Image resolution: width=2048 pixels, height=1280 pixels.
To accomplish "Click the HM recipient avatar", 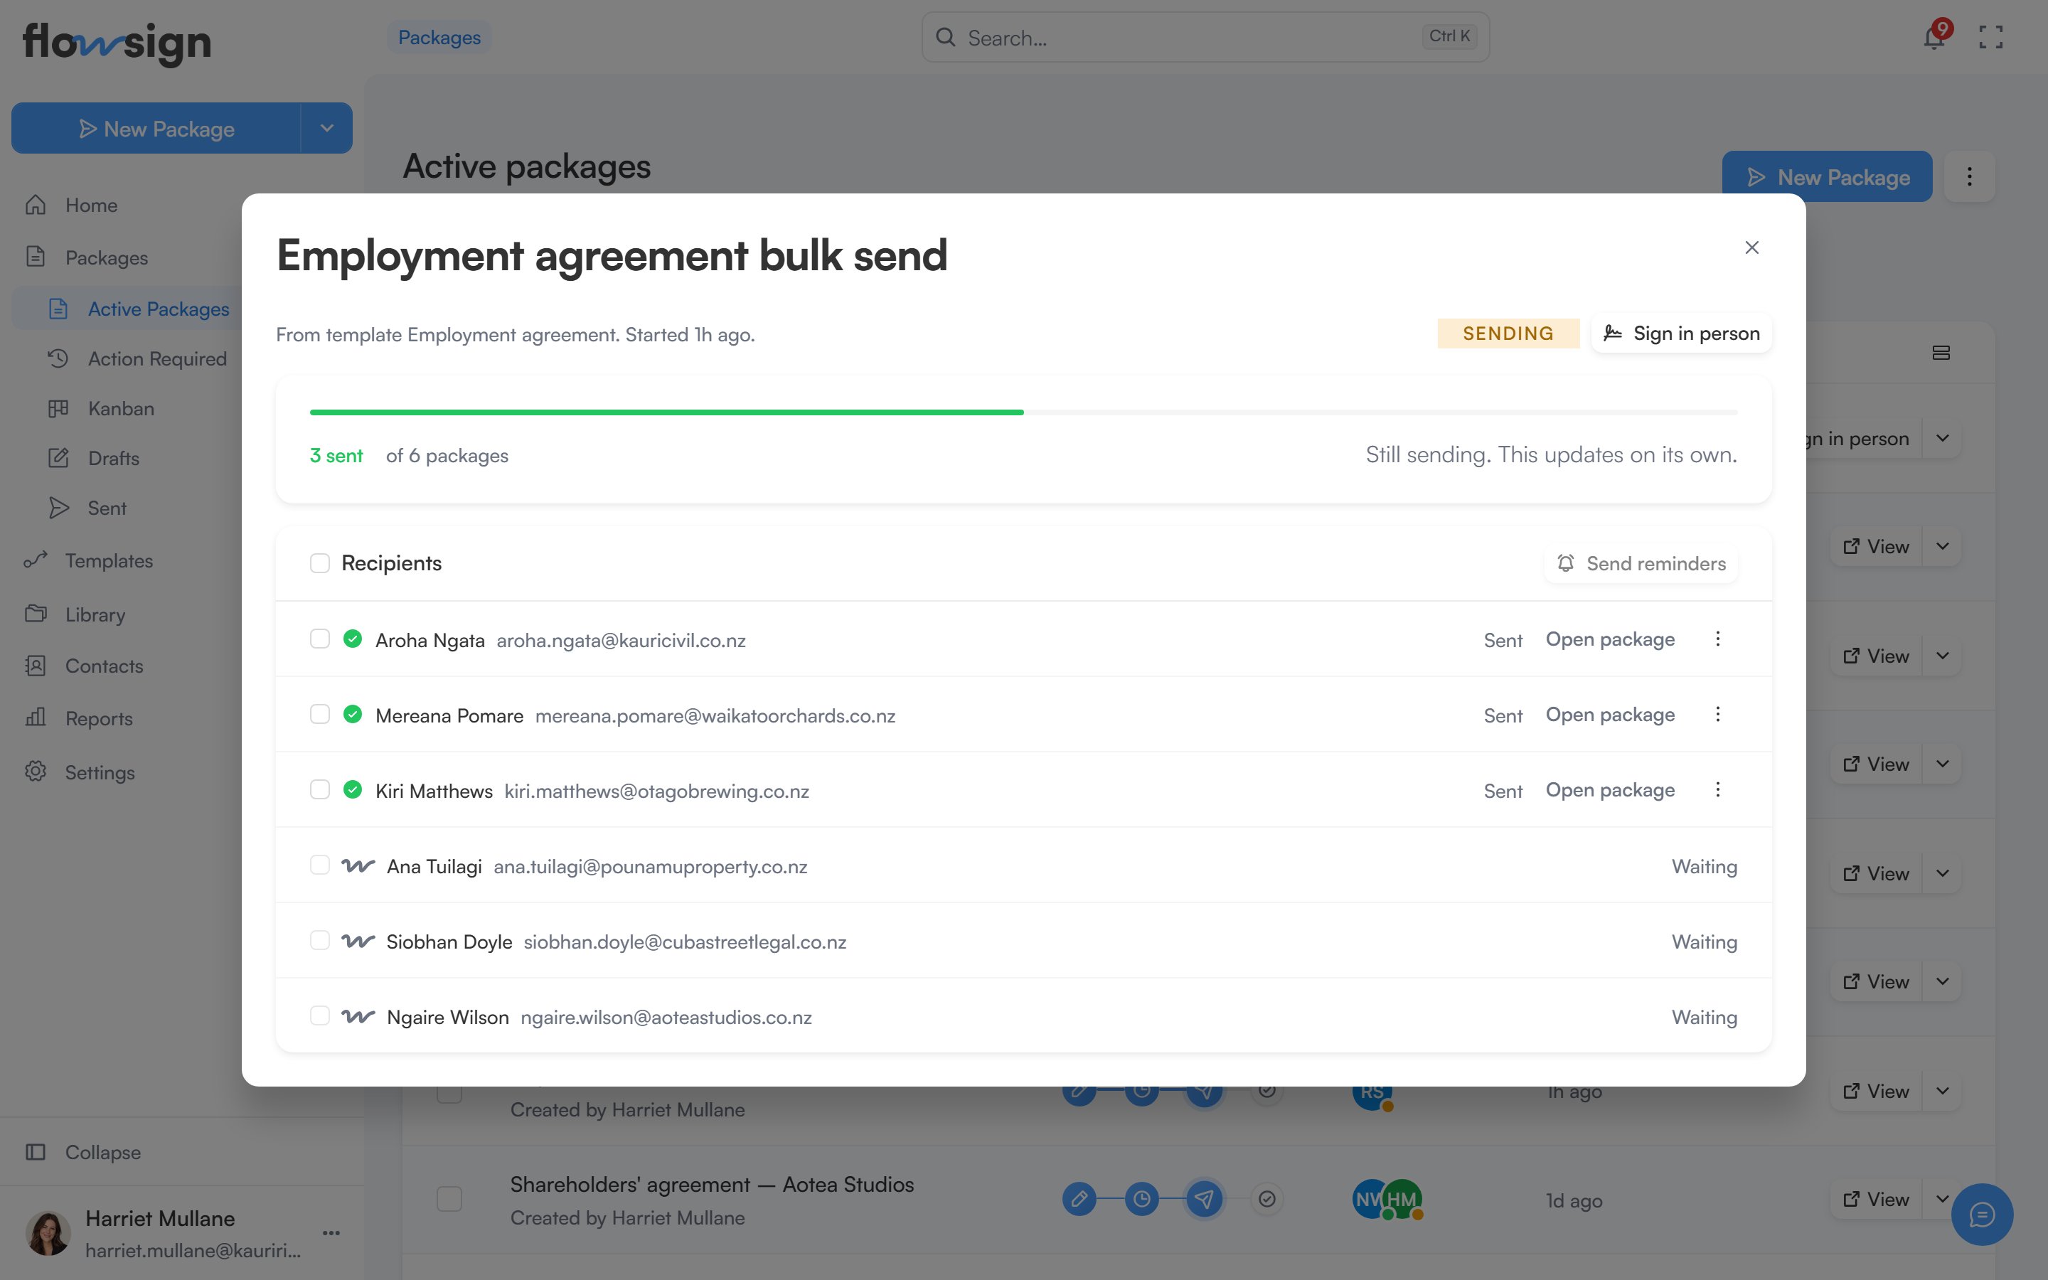I will (1403, 1200).
